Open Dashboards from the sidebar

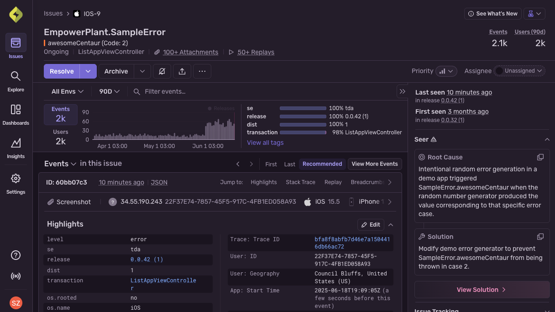(16, 114)
